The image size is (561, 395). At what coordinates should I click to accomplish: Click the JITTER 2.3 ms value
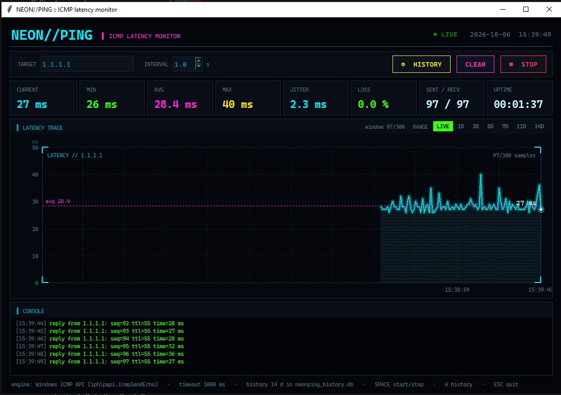[308, 104]
